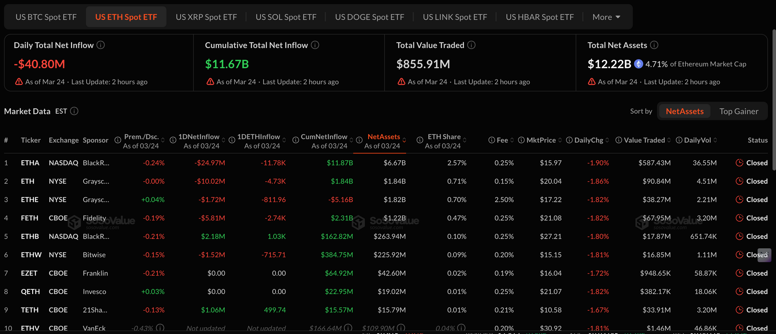The width and height of the screenshot is (776, 334).
Task: Select the US ETH Spot ETF tab
Action: tap(126, 17)
